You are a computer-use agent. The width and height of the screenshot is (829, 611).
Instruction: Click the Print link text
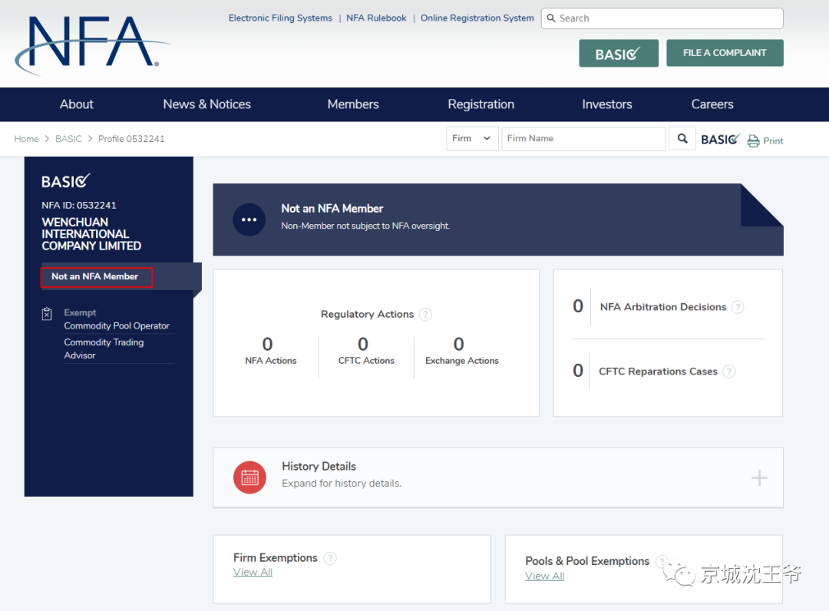tap(773, 141)
